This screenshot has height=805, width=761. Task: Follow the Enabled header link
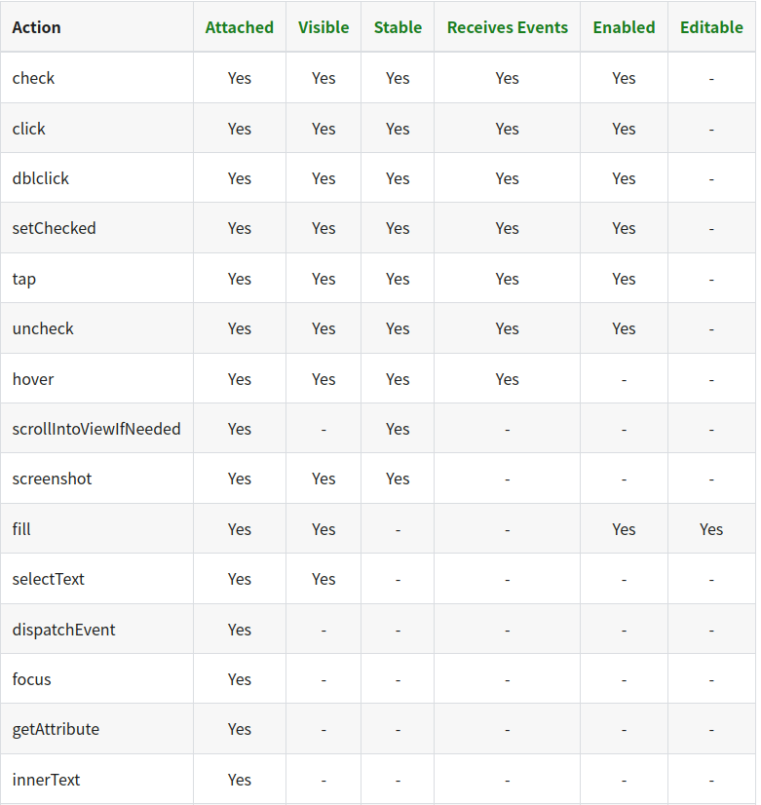pos(624,27)
